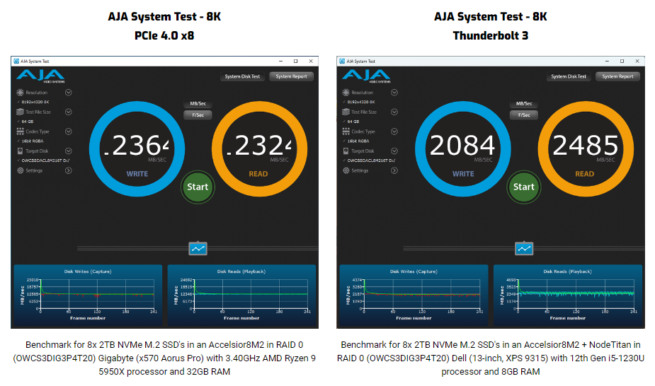
Task: Click OWCSSDACL8M216T disk value, Thunderbolt window
Action: [371, 160]
